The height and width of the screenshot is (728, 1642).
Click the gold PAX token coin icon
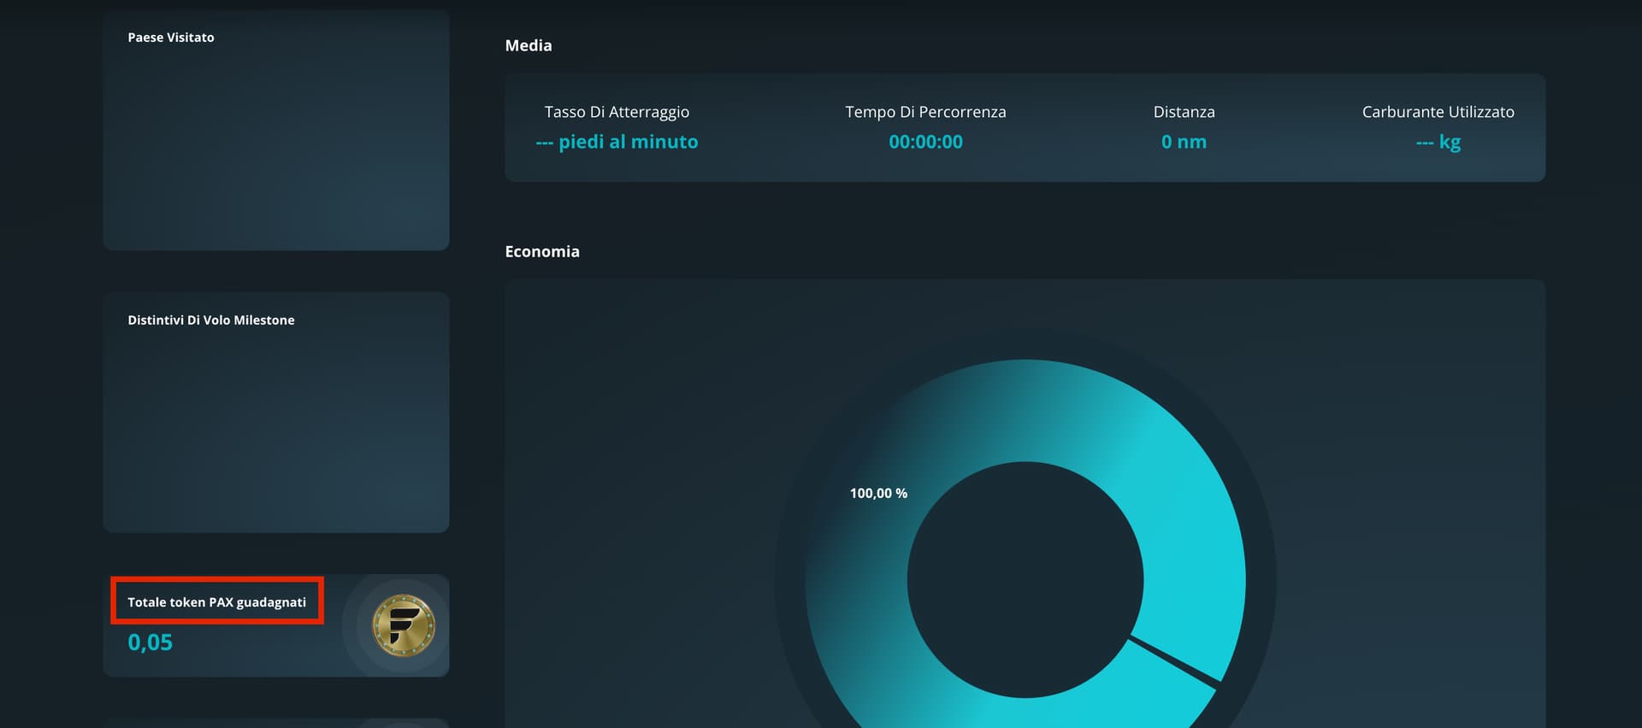[x=404, y=625]
